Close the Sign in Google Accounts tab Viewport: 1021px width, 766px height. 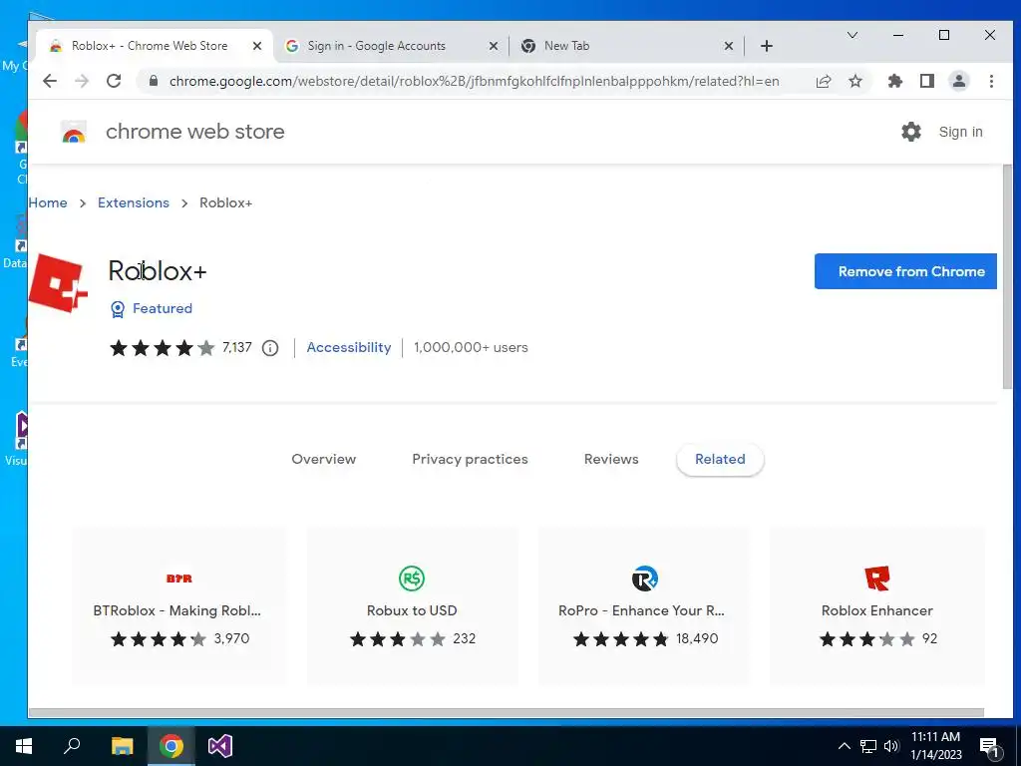[x=494, y=46]
